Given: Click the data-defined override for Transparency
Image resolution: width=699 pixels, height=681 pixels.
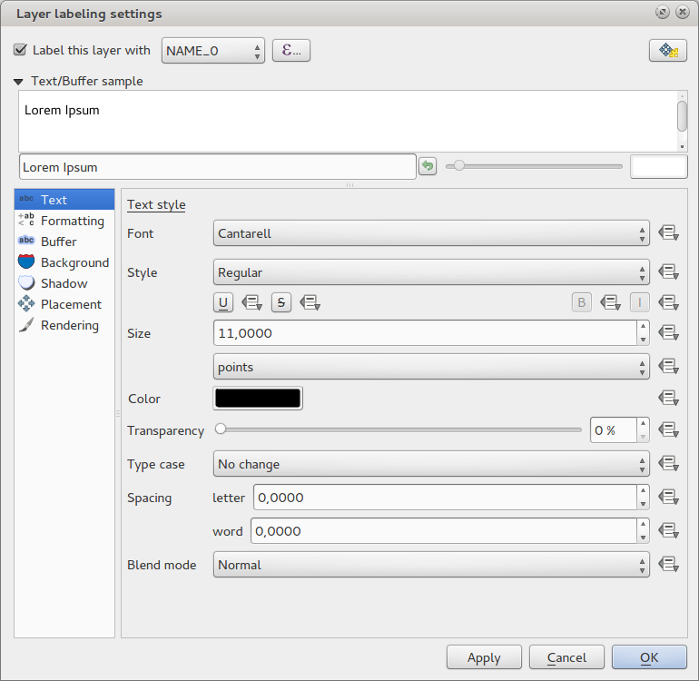Looking at the screenshot, I should (669, 430).
